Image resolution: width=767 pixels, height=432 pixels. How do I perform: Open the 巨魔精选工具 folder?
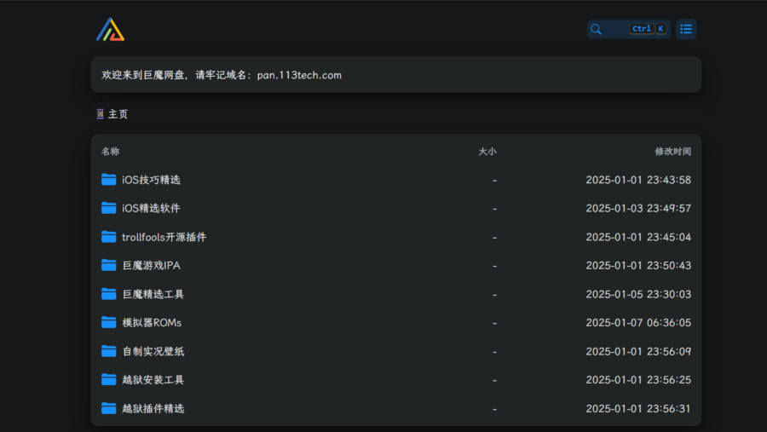click(153, 295)
